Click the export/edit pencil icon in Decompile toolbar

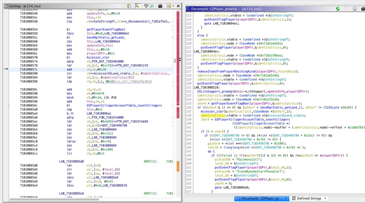tap(355, 9)
